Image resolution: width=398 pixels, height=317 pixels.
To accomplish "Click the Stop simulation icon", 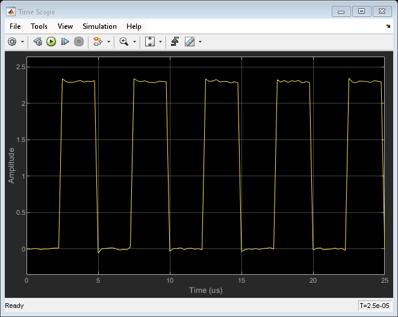I will pos(78,42).
